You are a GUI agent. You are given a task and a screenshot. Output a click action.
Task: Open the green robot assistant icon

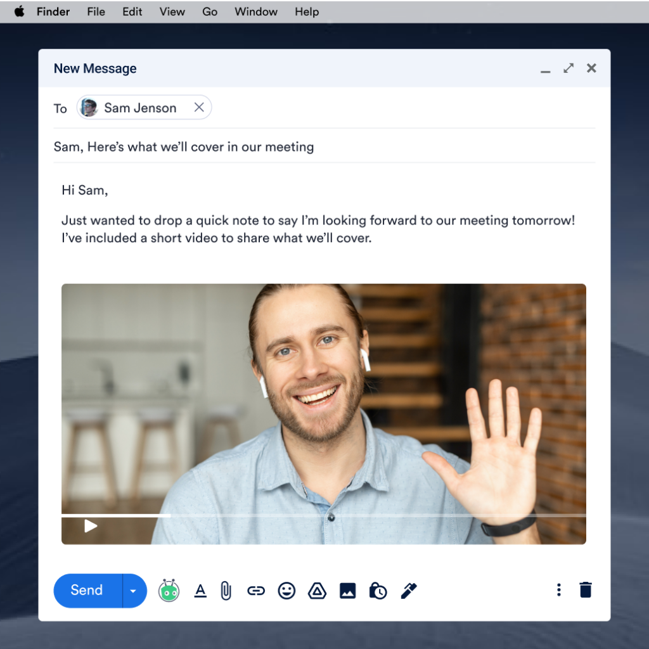coord(169,591)
